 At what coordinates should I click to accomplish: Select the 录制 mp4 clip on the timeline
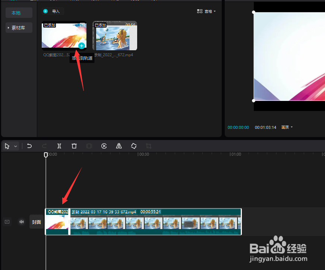[x=156, y=222]
